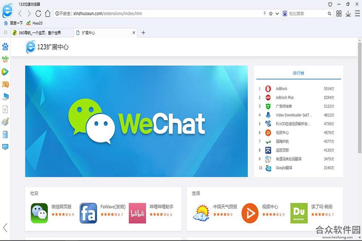Click the bilibili 哔哩哔哩助手 icon

pyautogui.click(x=137, y=213)
